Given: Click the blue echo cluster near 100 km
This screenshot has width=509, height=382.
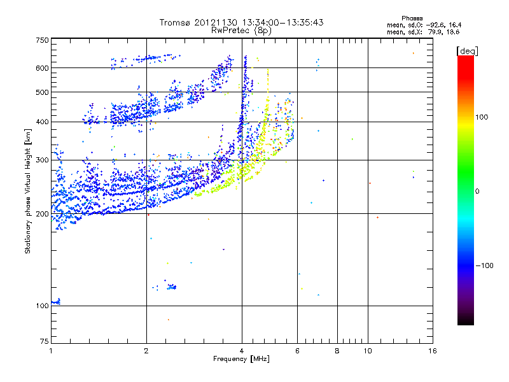Looking at the screenshot, I should pos(56,302).
